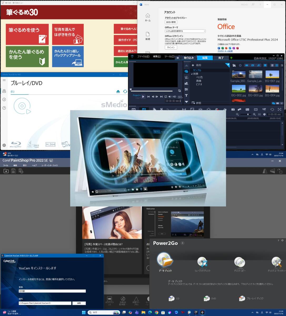This screenshot has width=286, height=316.
Task: Open 写真を選んではがきを作る tile
Action: point(68,34)
